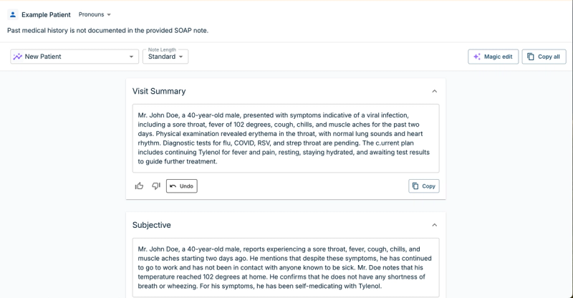Open the Pronouns dropdown
The height and width of the screenshot is (298, 573).
pos(95,14)
